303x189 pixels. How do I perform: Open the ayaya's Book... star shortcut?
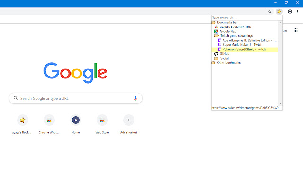point(22,120)
